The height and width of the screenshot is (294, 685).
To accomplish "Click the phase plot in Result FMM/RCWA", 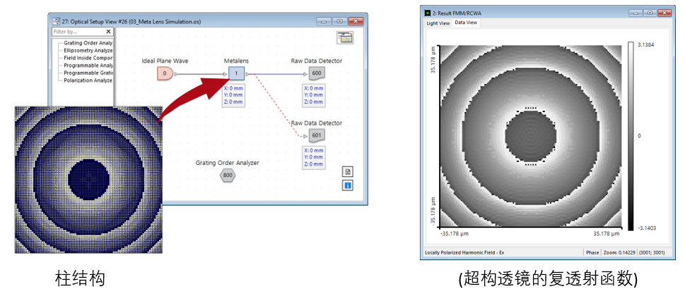I will pos(531,136).
